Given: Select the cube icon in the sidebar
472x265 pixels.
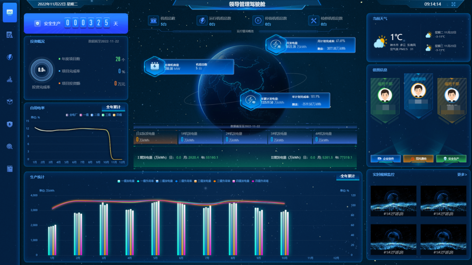Looking at the screenshot, I should [10, 102].
